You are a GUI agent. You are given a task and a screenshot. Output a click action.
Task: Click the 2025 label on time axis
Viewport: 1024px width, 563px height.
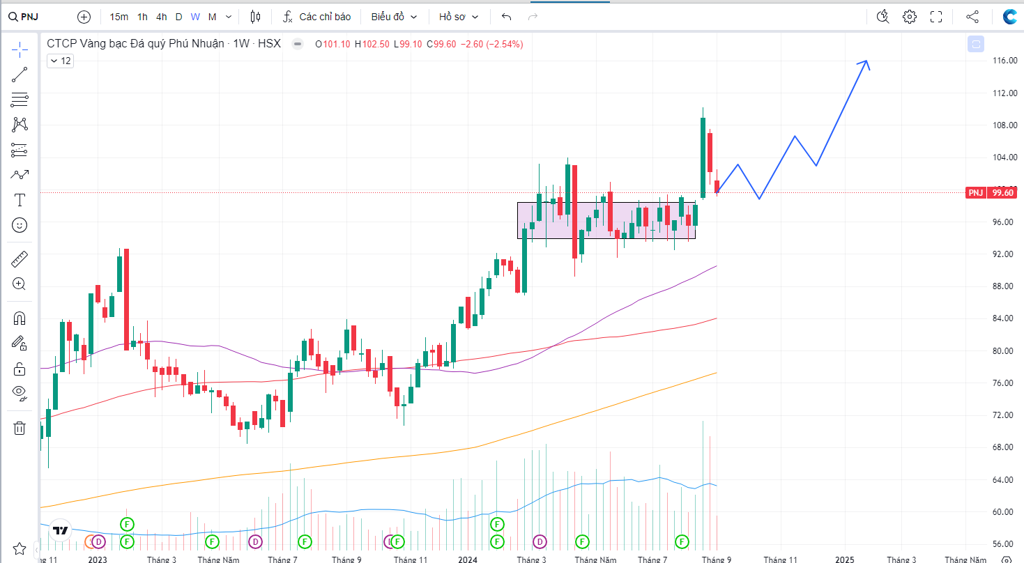tap(844, 559)
